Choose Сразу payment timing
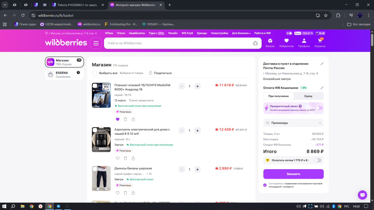This screenshot has width=374, height=210. pos(308,96)
